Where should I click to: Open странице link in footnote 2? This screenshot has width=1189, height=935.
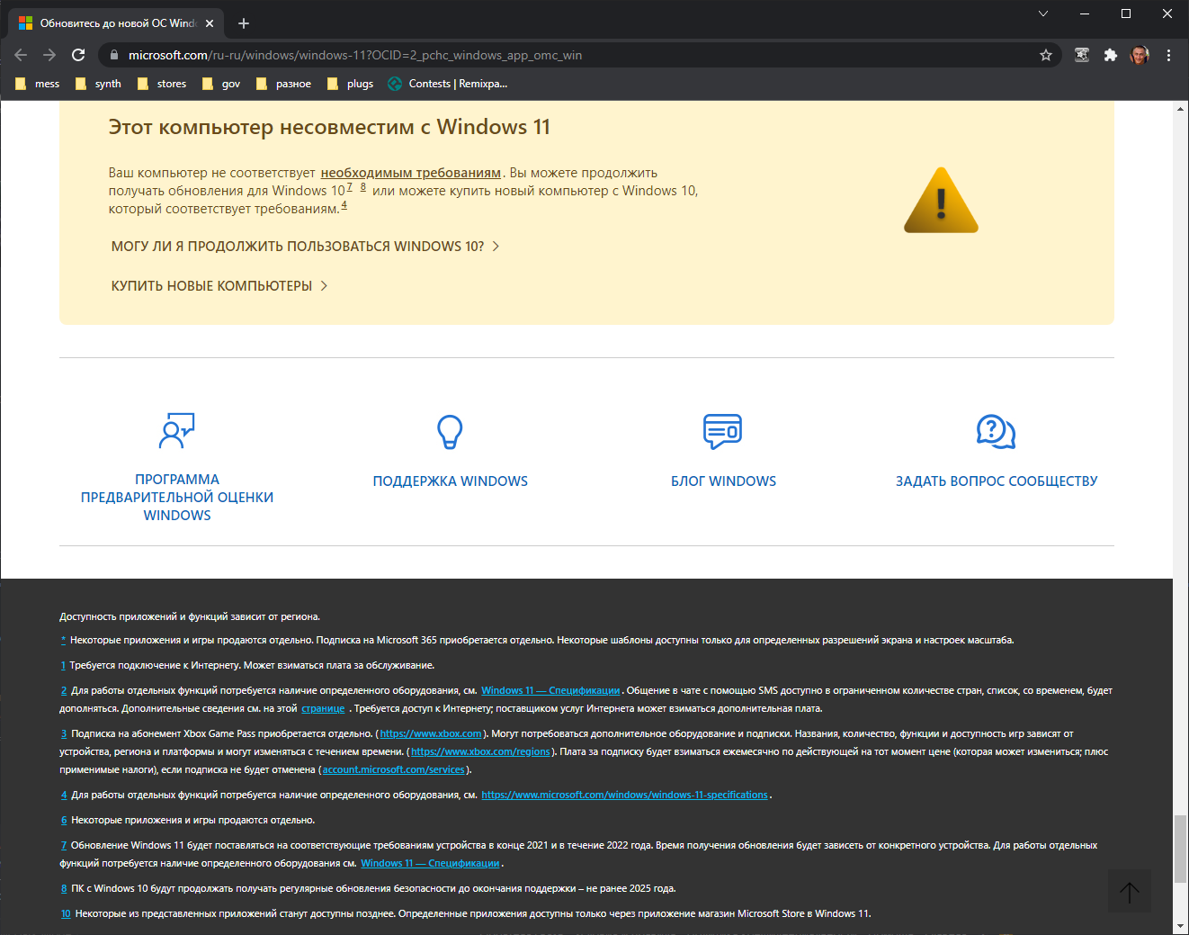(323, 709)
